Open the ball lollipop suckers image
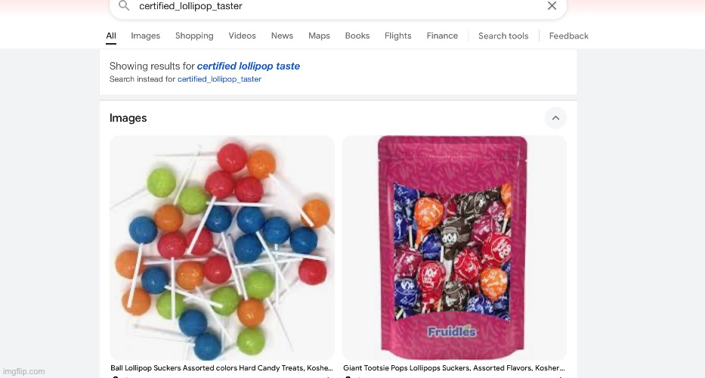This screenshot has height=378, width=705. (x=222, y=247)
